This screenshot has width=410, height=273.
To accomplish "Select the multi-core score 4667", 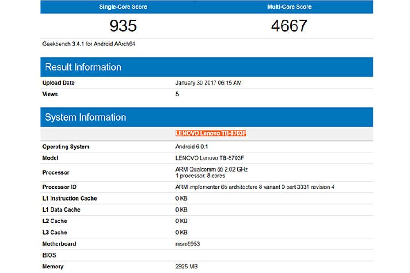I will point(289,26).
